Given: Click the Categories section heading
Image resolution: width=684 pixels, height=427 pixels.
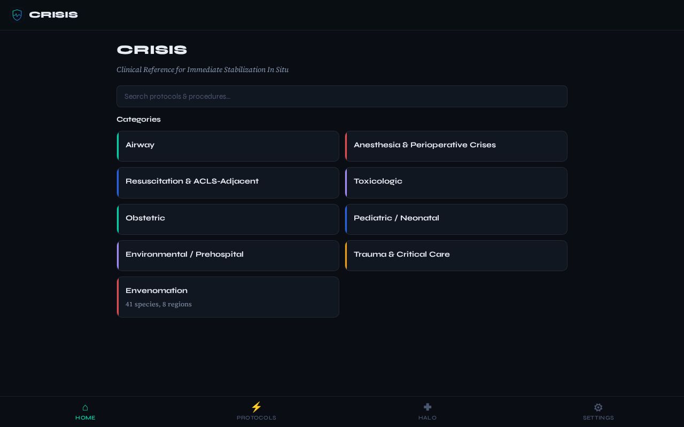Looking at the screenshot, I should 138,119.
